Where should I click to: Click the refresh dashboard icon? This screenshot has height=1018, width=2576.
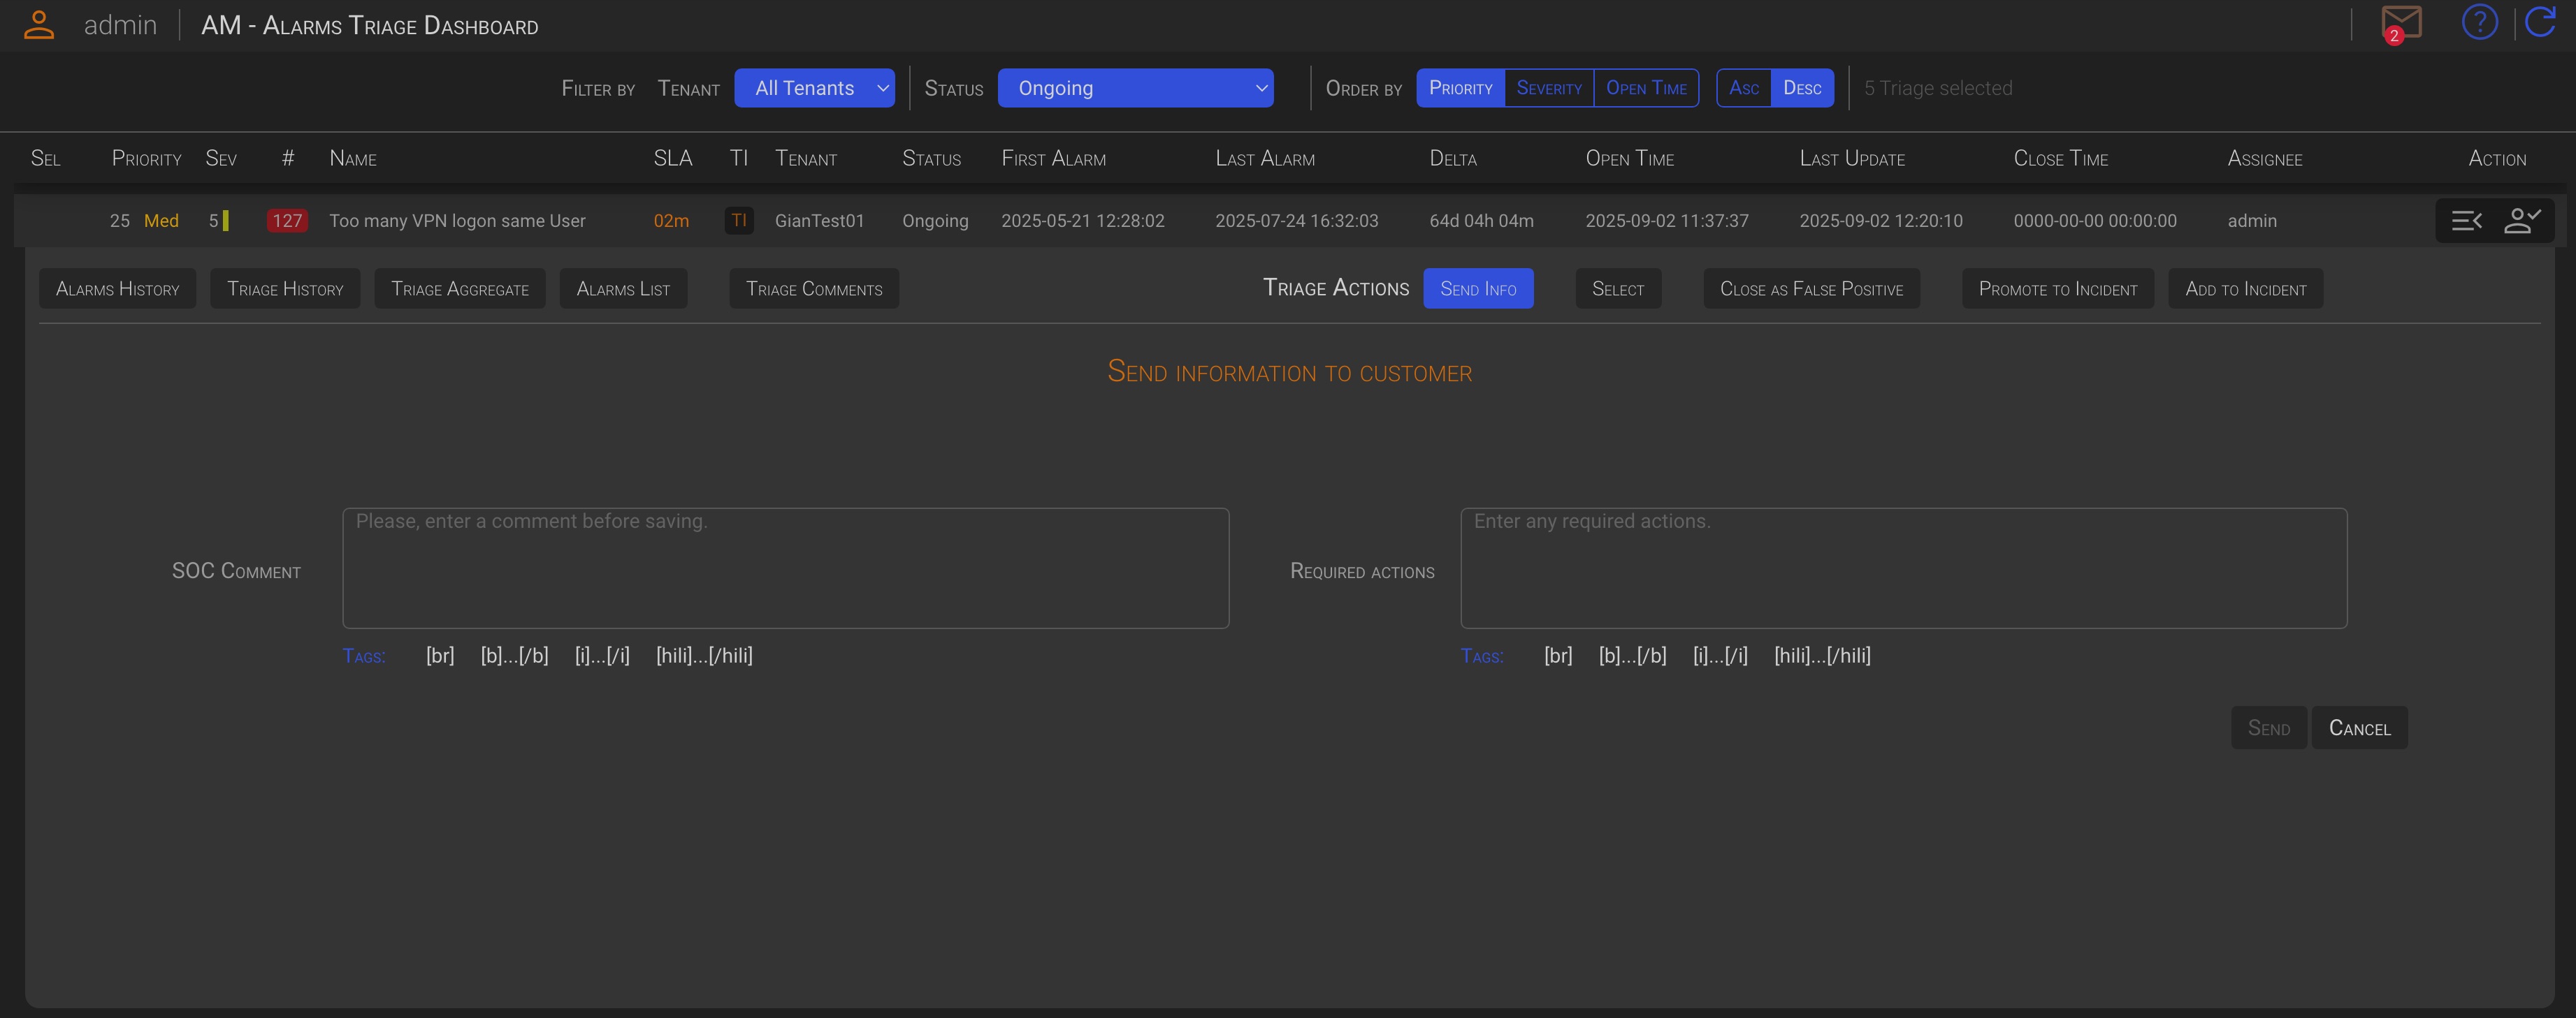click(2541, 22)
